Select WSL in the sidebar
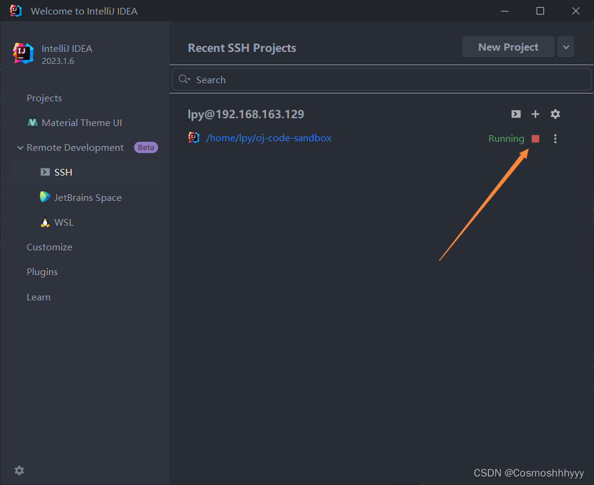 pyautogui.click(x=64, y=222)
